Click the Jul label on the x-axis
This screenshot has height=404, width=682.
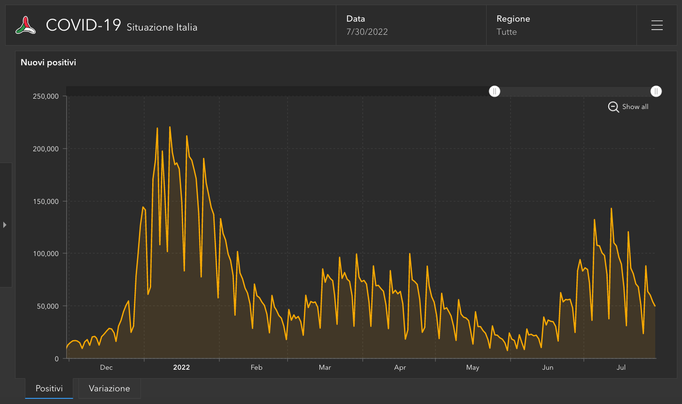coord(621,367)
